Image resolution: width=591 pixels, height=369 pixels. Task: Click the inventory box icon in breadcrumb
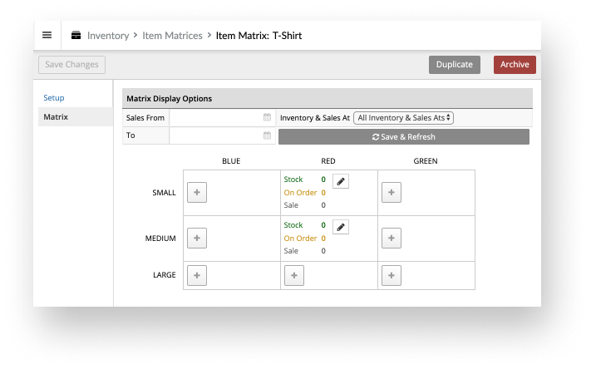click(76, 35)
